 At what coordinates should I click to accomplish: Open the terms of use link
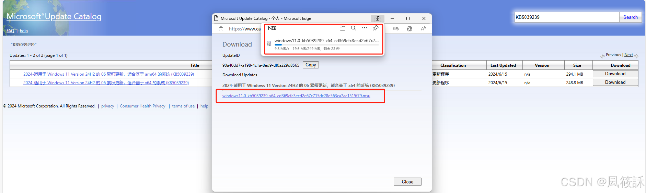point(183,106)
